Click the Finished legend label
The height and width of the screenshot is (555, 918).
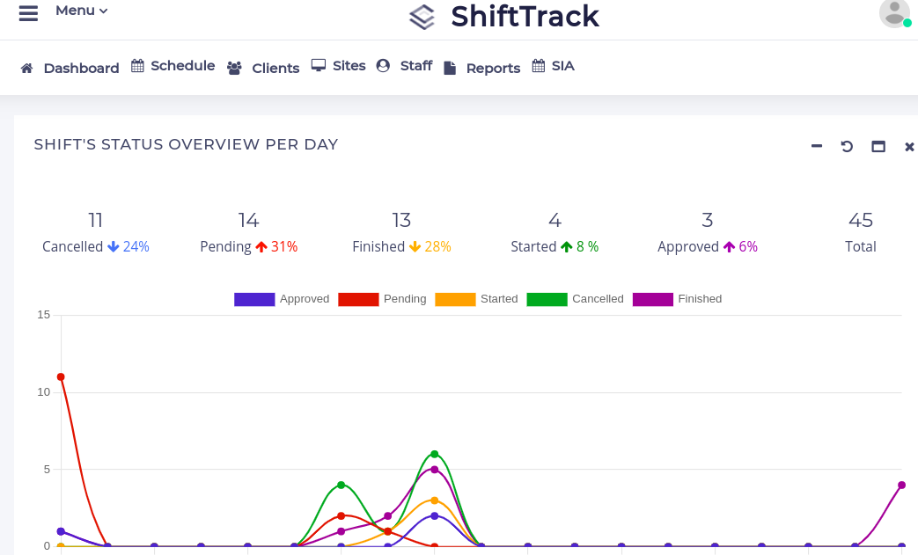(700, 299)
